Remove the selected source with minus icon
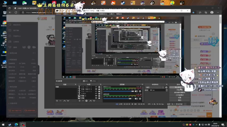The image size is (227, 127). pyautogui.click(x=83, y=101)
